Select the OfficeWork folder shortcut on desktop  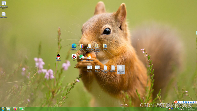coord(97,48)
